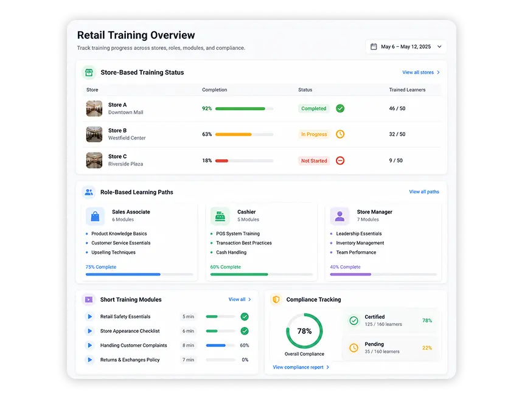Click the video icon beside Short Training Modules

(89, 299)
